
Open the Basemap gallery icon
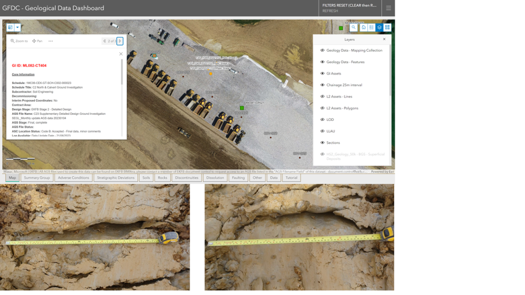click(x=388, y=28)
